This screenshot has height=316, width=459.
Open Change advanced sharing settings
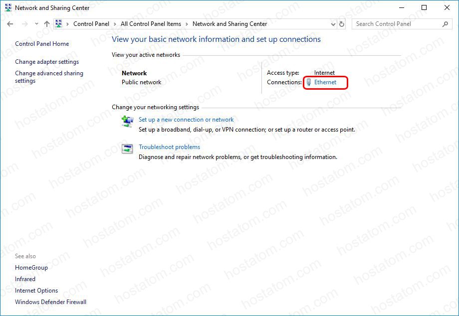click(x=49, y=76)
